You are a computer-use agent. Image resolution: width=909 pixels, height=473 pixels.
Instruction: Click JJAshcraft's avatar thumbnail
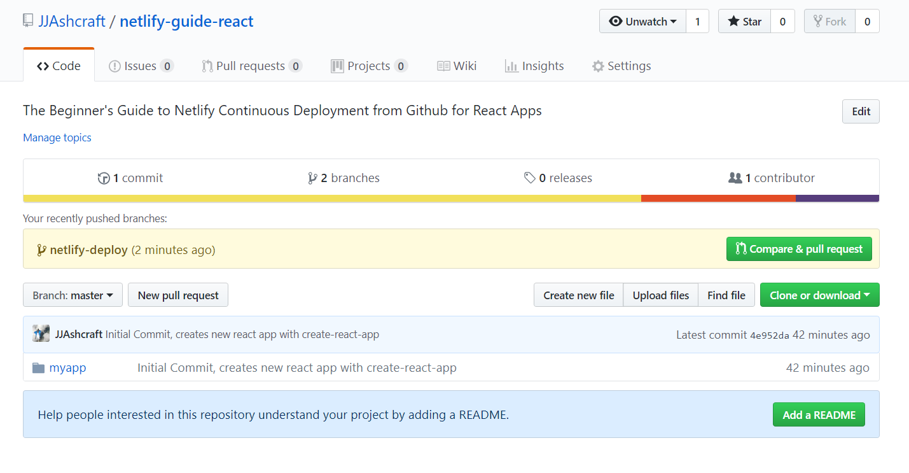click(x=41, y=334)
